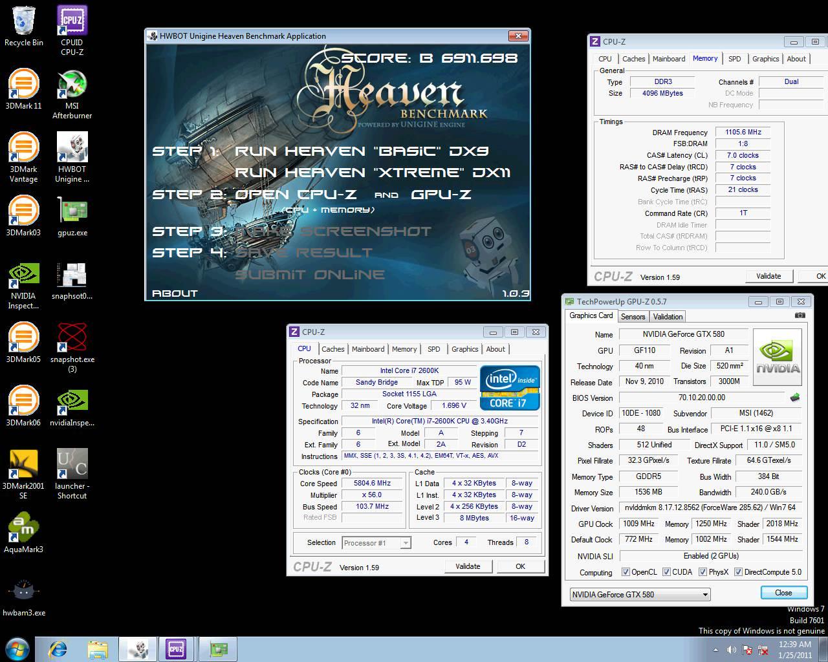The width and height of the screenshot is (828, 662).
Task: Launch 3DMark03 desktop shortcut
Action: [x=24, y=216]
